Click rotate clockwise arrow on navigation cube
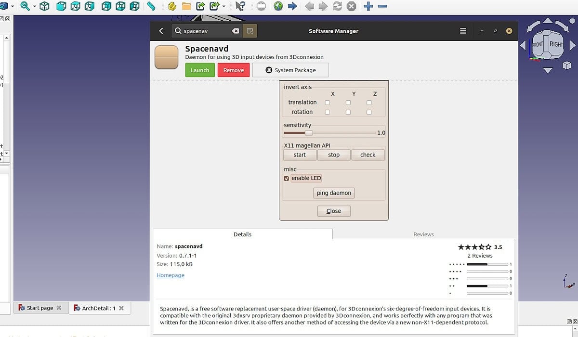 pos(562,26)
